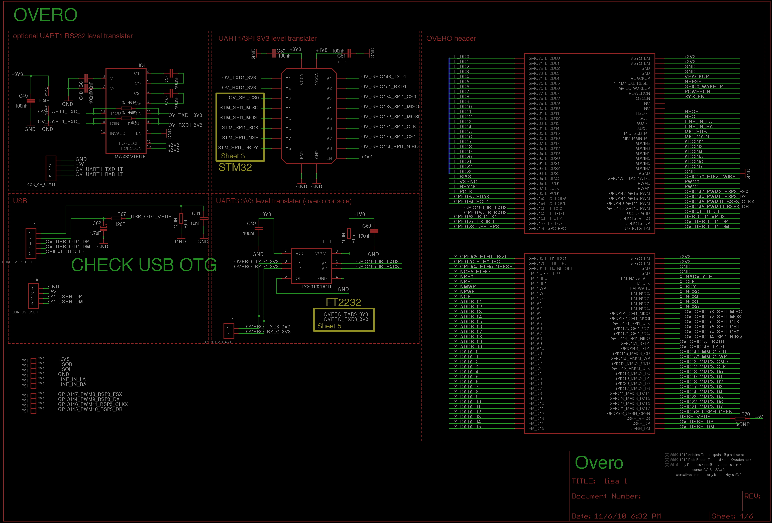Select capacitor C49 designator

23,96
